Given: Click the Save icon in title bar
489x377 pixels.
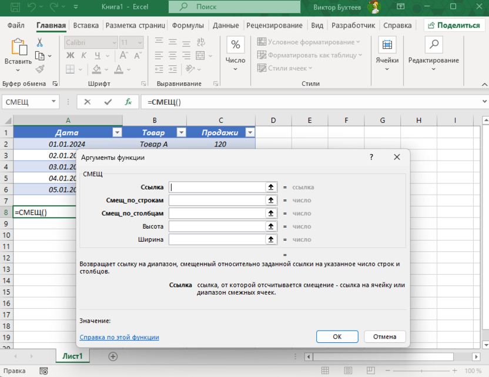Looking at the screenshot, I should tap(15, 7).
